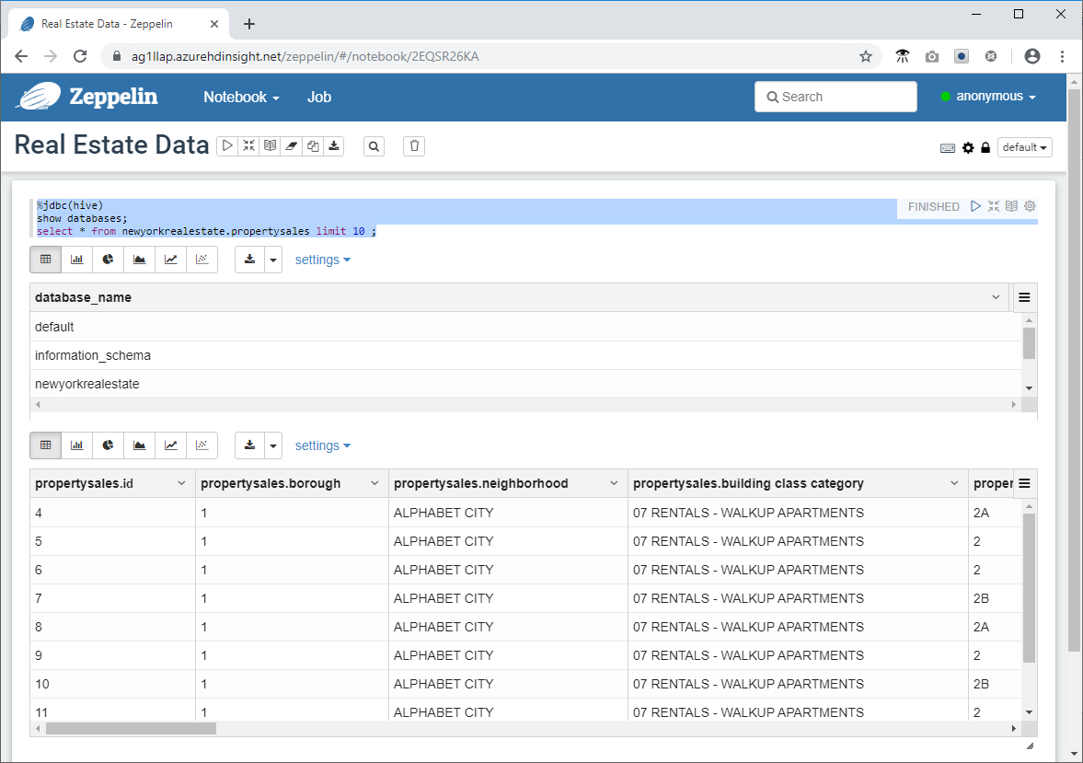Go back in browser history
The image size is (1083, 763).
[x=21, y=56]
